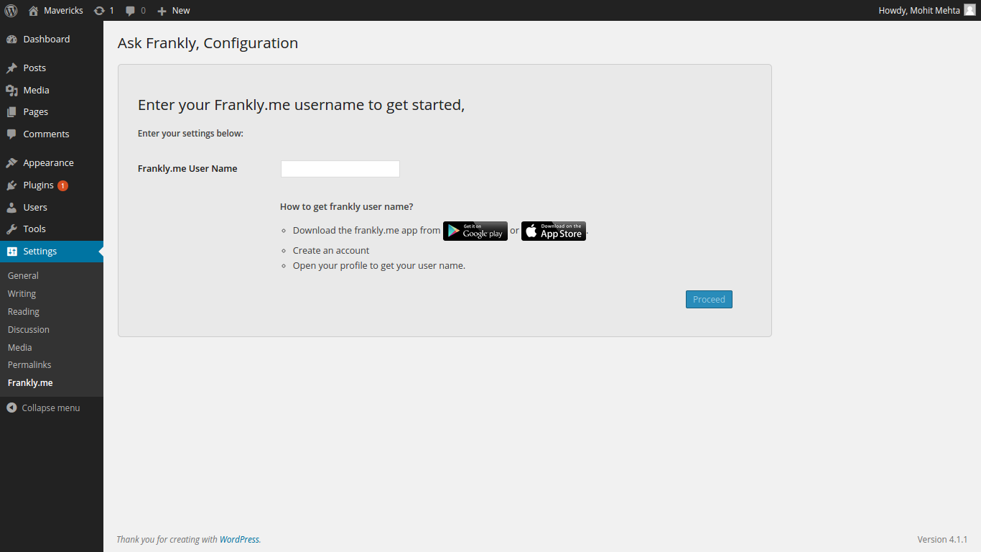Select Frankly.me settings submenu
This screenshot has height=552, width=981.
30,383
